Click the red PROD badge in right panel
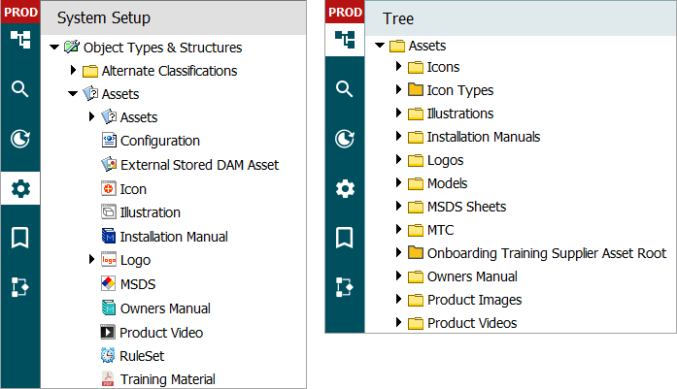 (x=344, y=11)
